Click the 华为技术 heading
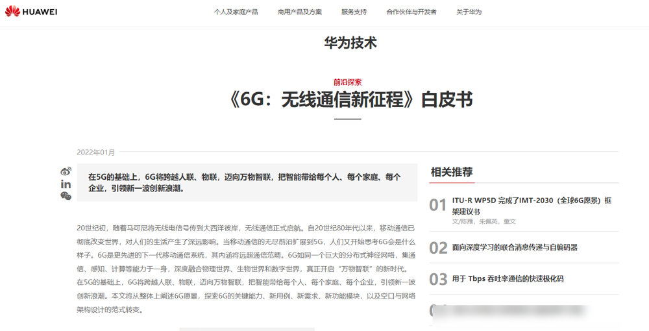Viewport: 649px width, 331px height. [x=350, y=43]
